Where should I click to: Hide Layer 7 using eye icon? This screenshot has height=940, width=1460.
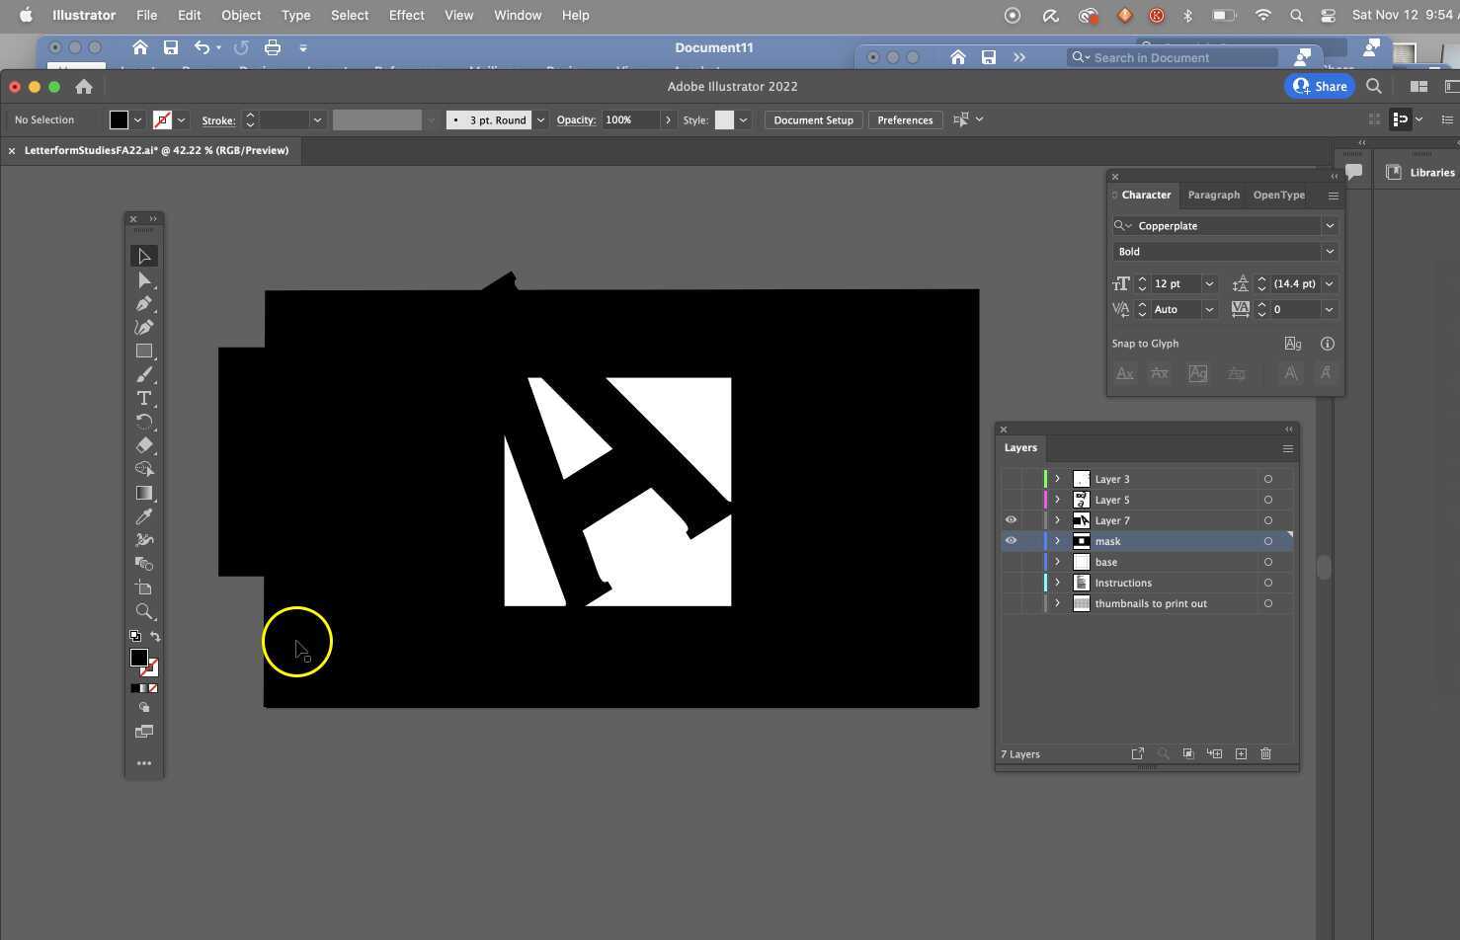pos(1011,520)
